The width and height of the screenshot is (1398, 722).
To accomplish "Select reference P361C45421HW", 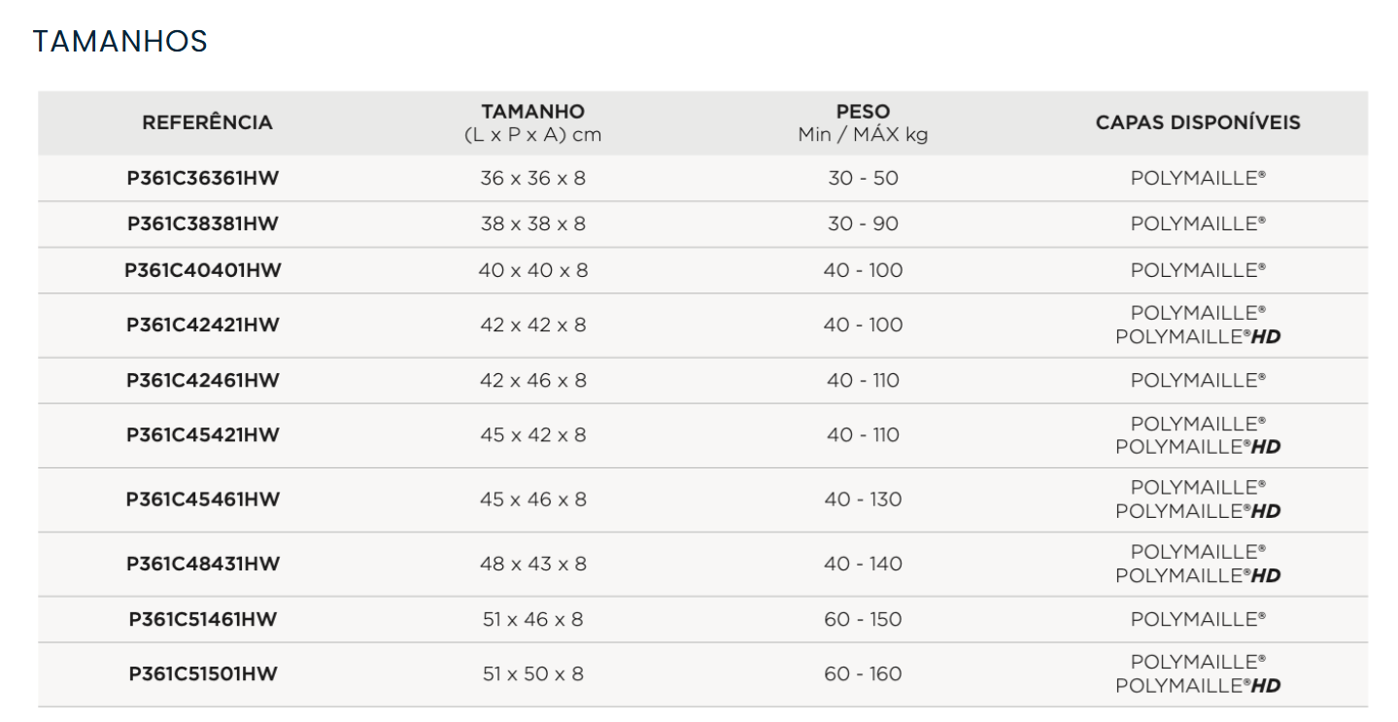I will [203, 434].
